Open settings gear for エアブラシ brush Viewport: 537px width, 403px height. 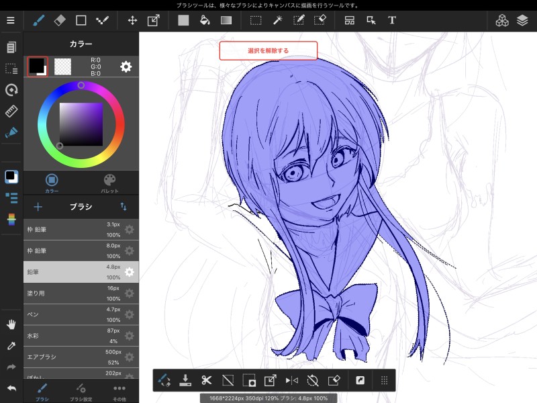coord(130,357)
